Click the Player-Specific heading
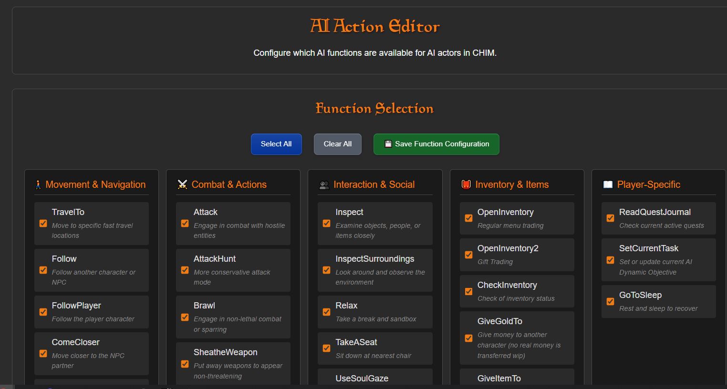The width and height of the screenshot is (727, 389). click(649, 184)
